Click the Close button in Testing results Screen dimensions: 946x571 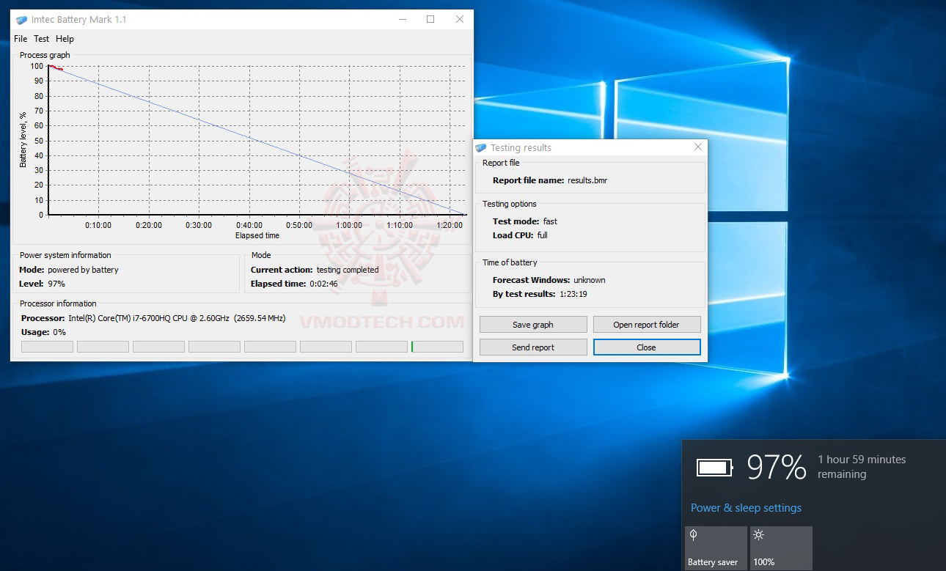pyautogui.click(x=646, y=347)
